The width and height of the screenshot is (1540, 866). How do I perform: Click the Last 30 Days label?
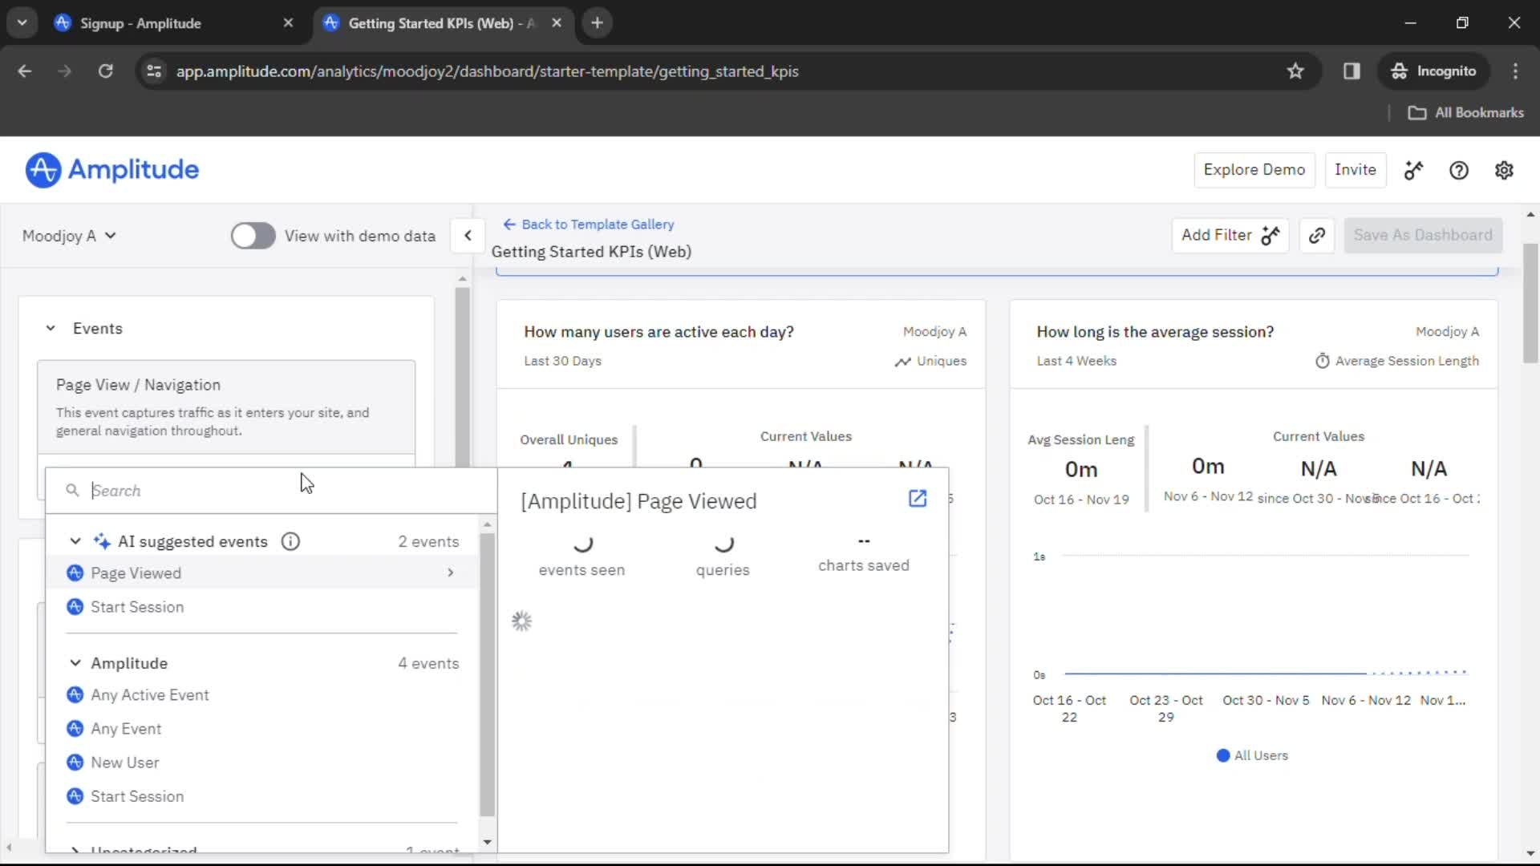click(562, 361)
